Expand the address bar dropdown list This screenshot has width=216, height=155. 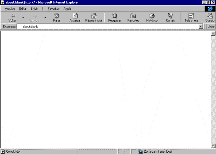(201, 26)
